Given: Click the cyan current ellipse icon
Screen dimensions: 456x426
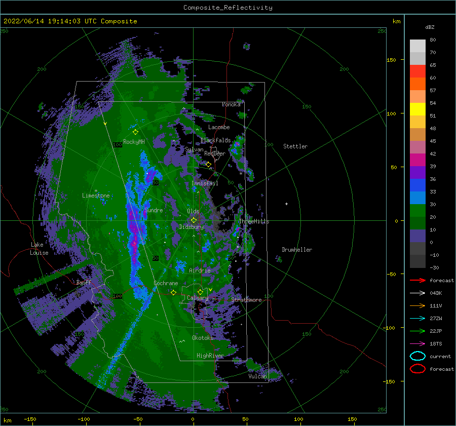Looking at the screenshot, I should click(417, 356).
